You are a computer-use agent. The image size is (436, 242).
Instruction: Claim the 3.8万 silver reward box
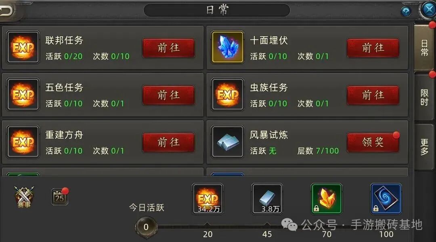[267, 199]
